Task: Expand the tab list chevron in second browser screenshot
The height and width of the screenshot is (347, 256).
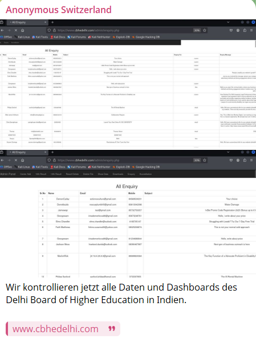Action: [228, 152]
